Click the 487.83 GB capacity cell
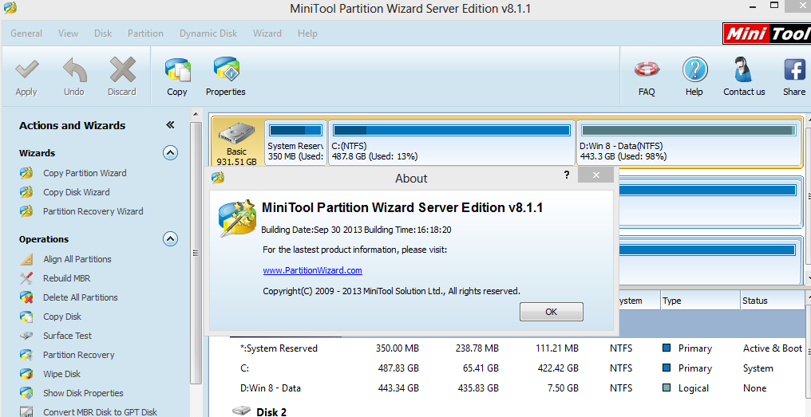 tap(398, 368)
